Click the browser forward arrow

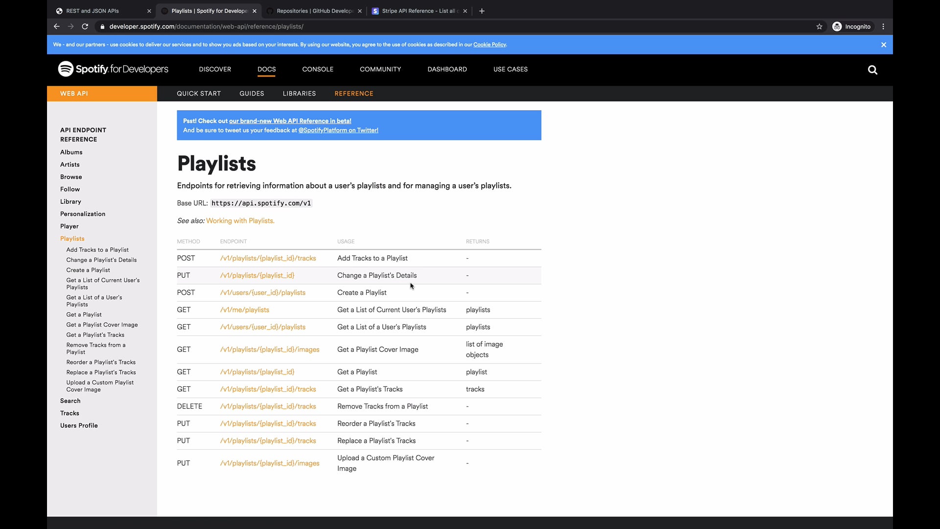(x=70, y=26)
